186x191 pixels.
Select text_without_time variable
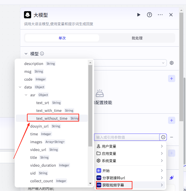point(52,119)
